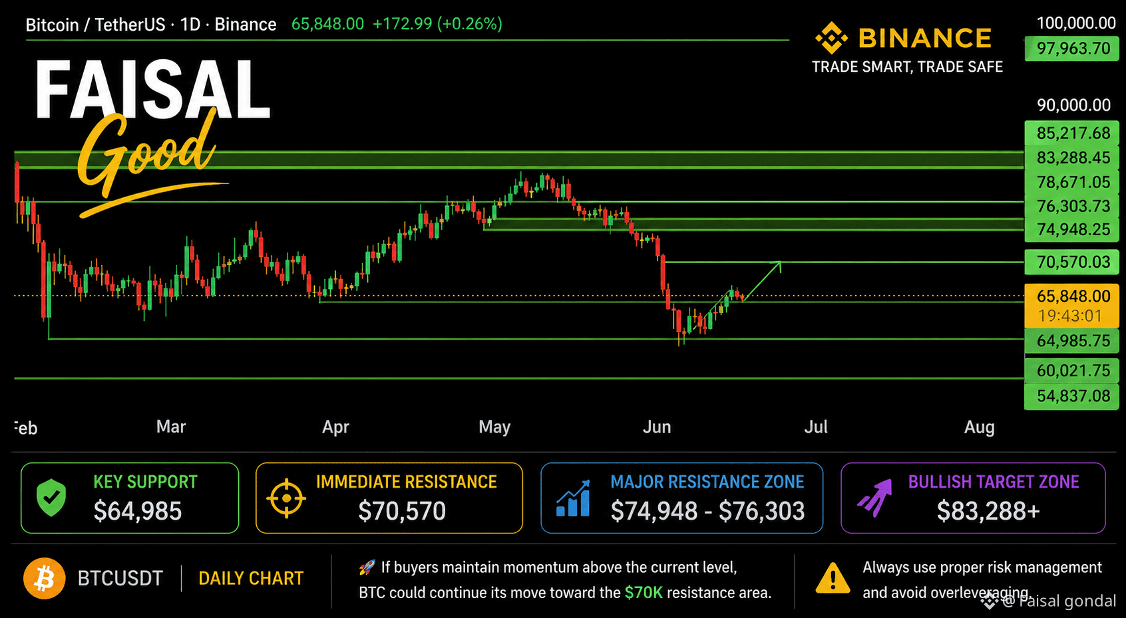Select the 'Bitcoin / TetherUS · 1D · Binance' chart title
1126x618 pixels.
pyautogui.click(x=151, y=25)
